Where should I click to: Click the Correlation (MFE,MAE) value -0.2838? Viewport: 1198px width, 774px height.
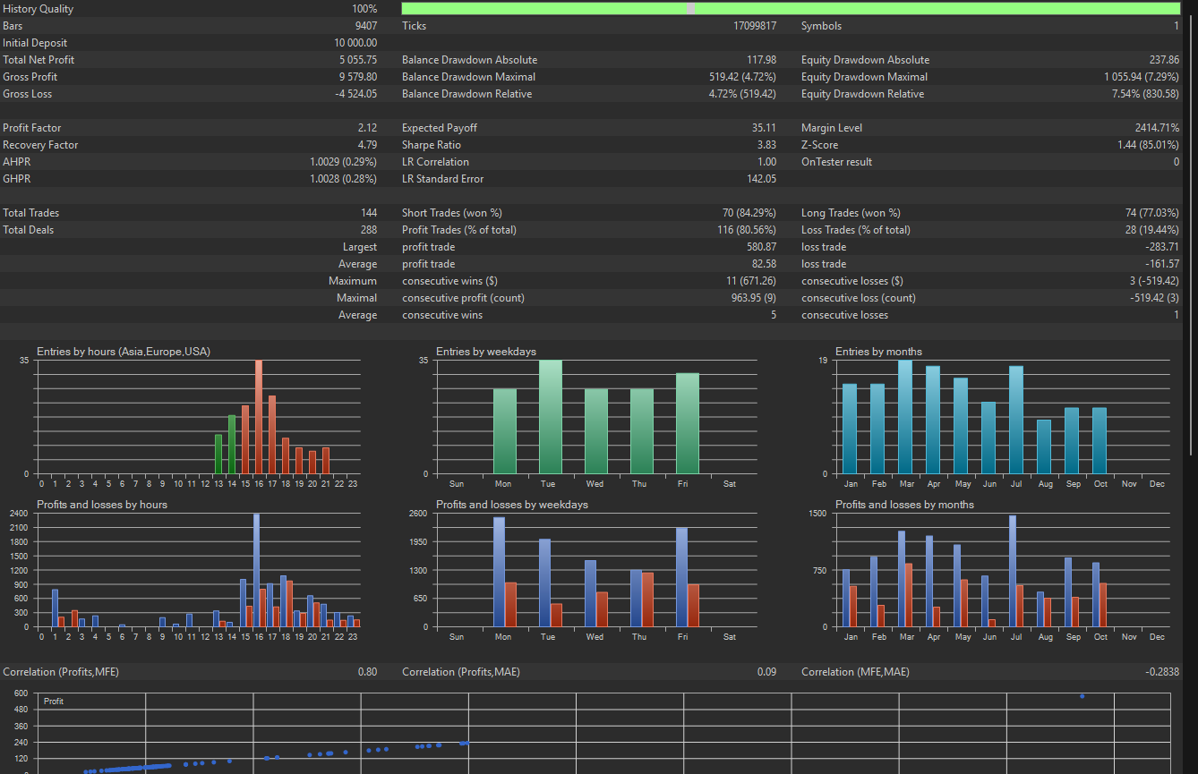click(1161, 672)
